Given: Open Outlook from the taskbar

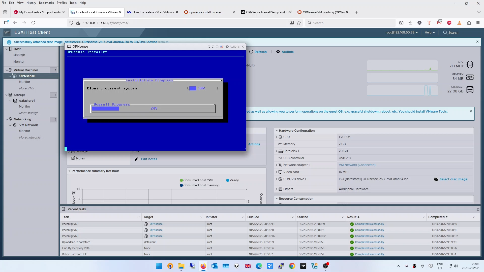Looking at the screenshot, I should click(215, 266).
